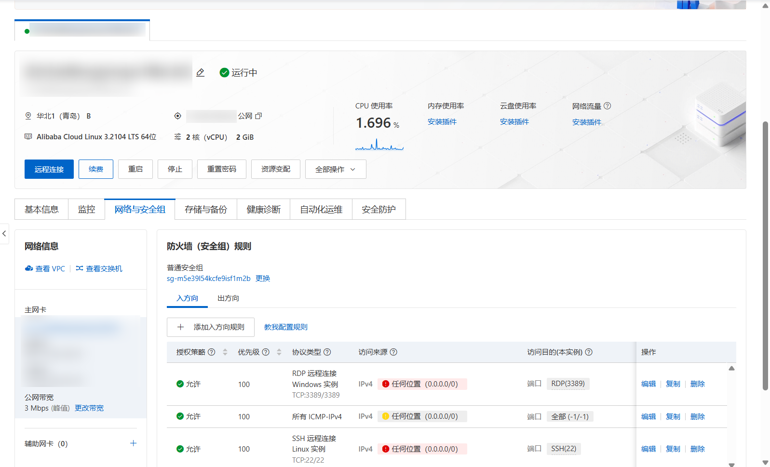Click 编辑 for the SSH(22) rule
770x467 pixels.
pyautogui.click(x=648, y=449)
